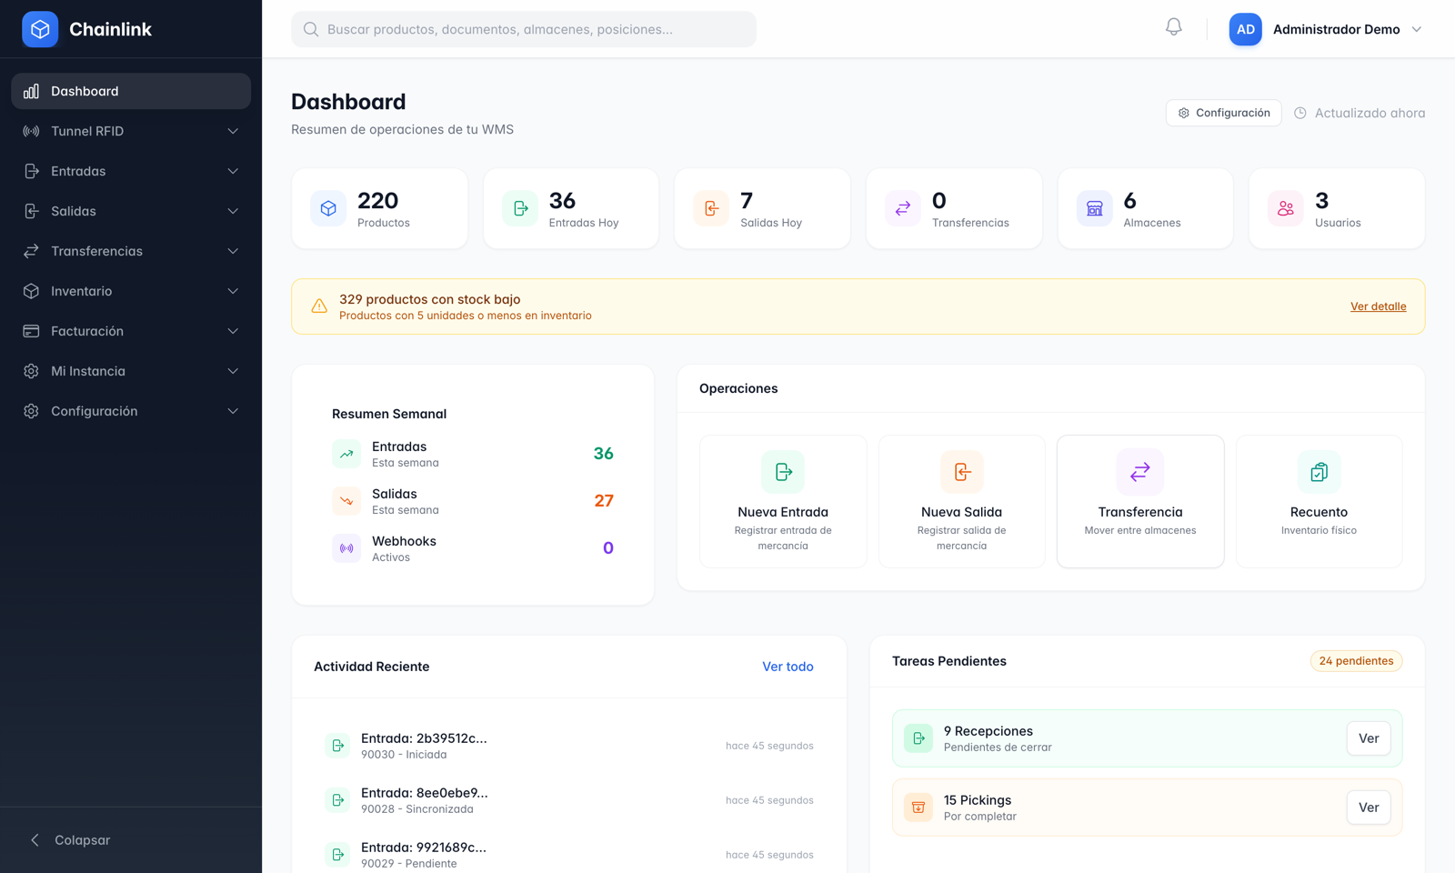The image size is (1455, 873).
Task: Click the stock bajo warning triangle
Action: pos(319,306)
